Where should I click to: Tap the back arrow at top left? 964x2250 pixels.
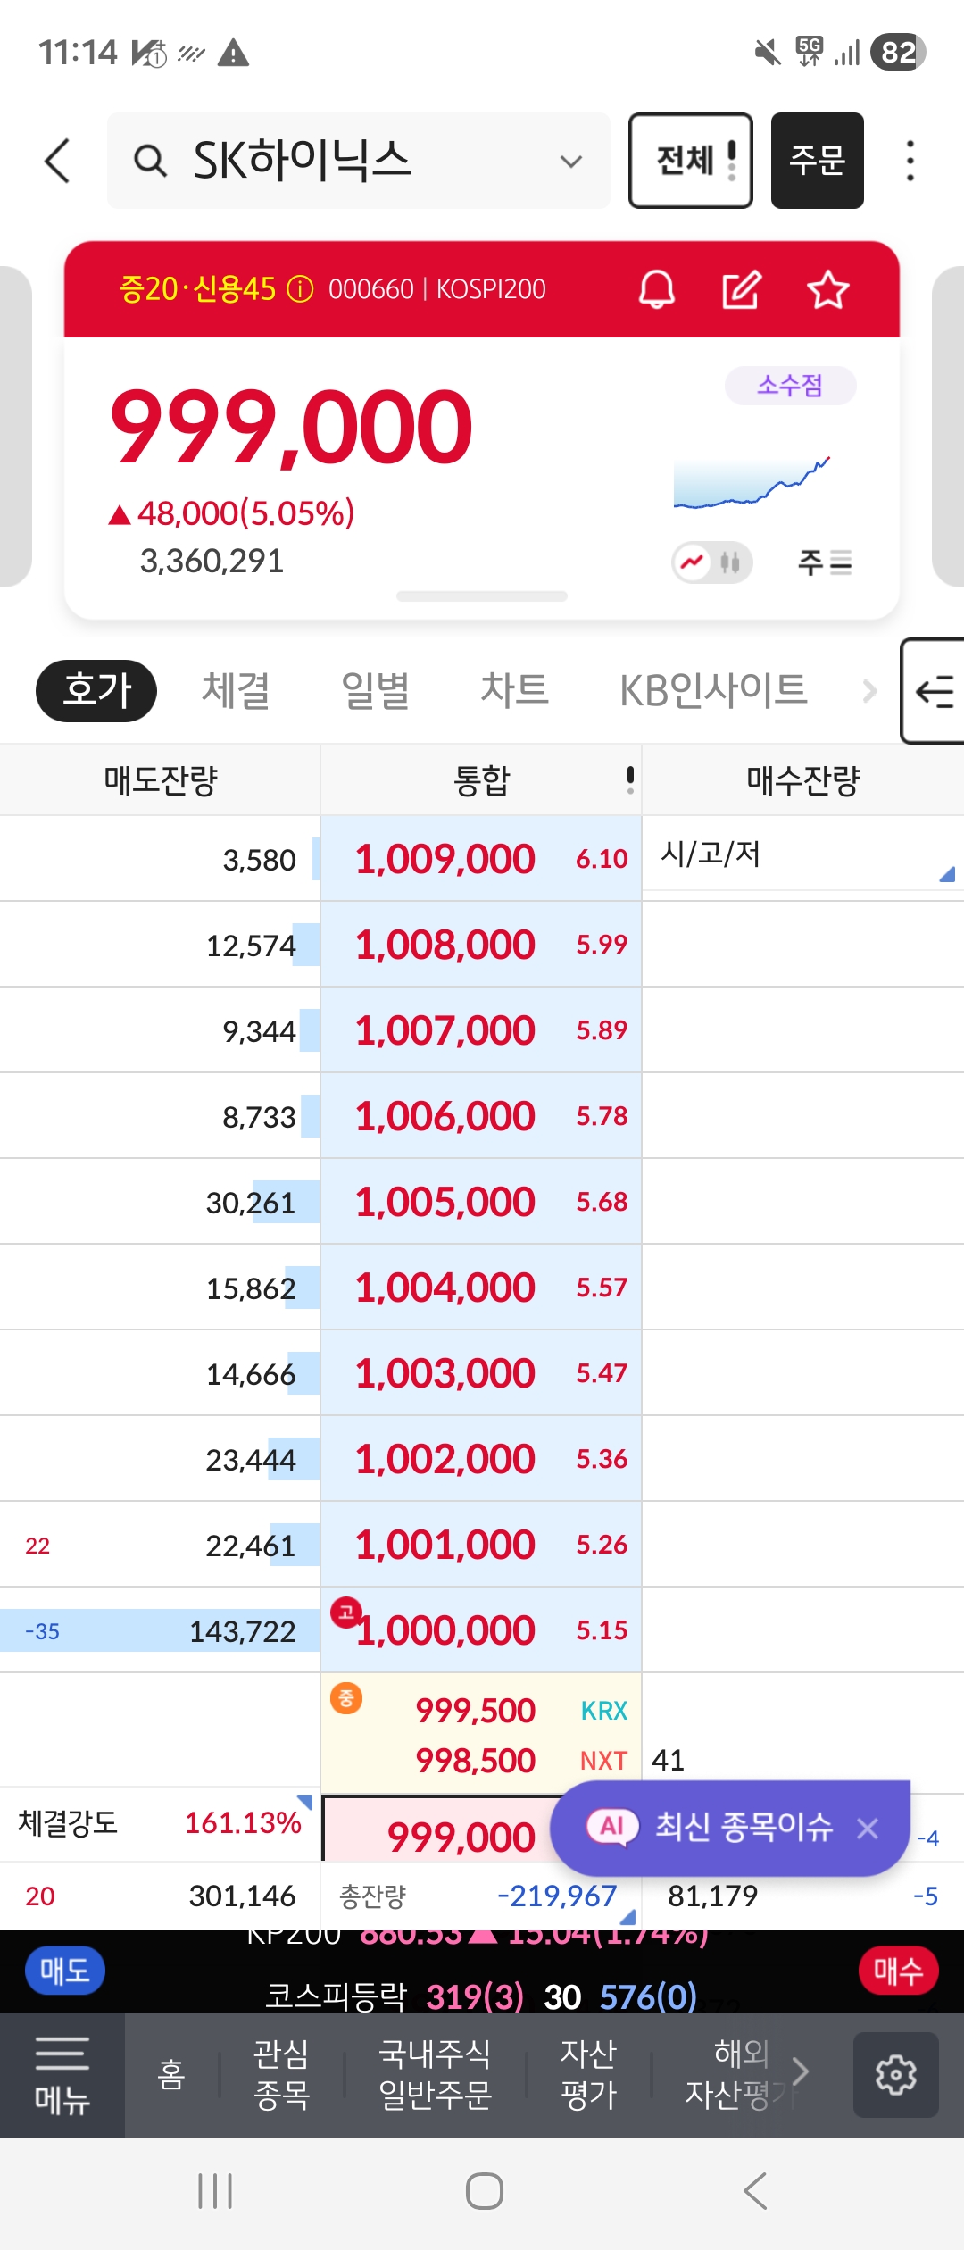pyautogui.click(x=58, y=161)
